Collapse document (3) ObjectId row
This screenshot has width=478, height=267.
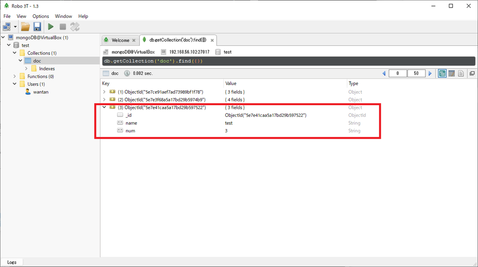pos(104,108)
